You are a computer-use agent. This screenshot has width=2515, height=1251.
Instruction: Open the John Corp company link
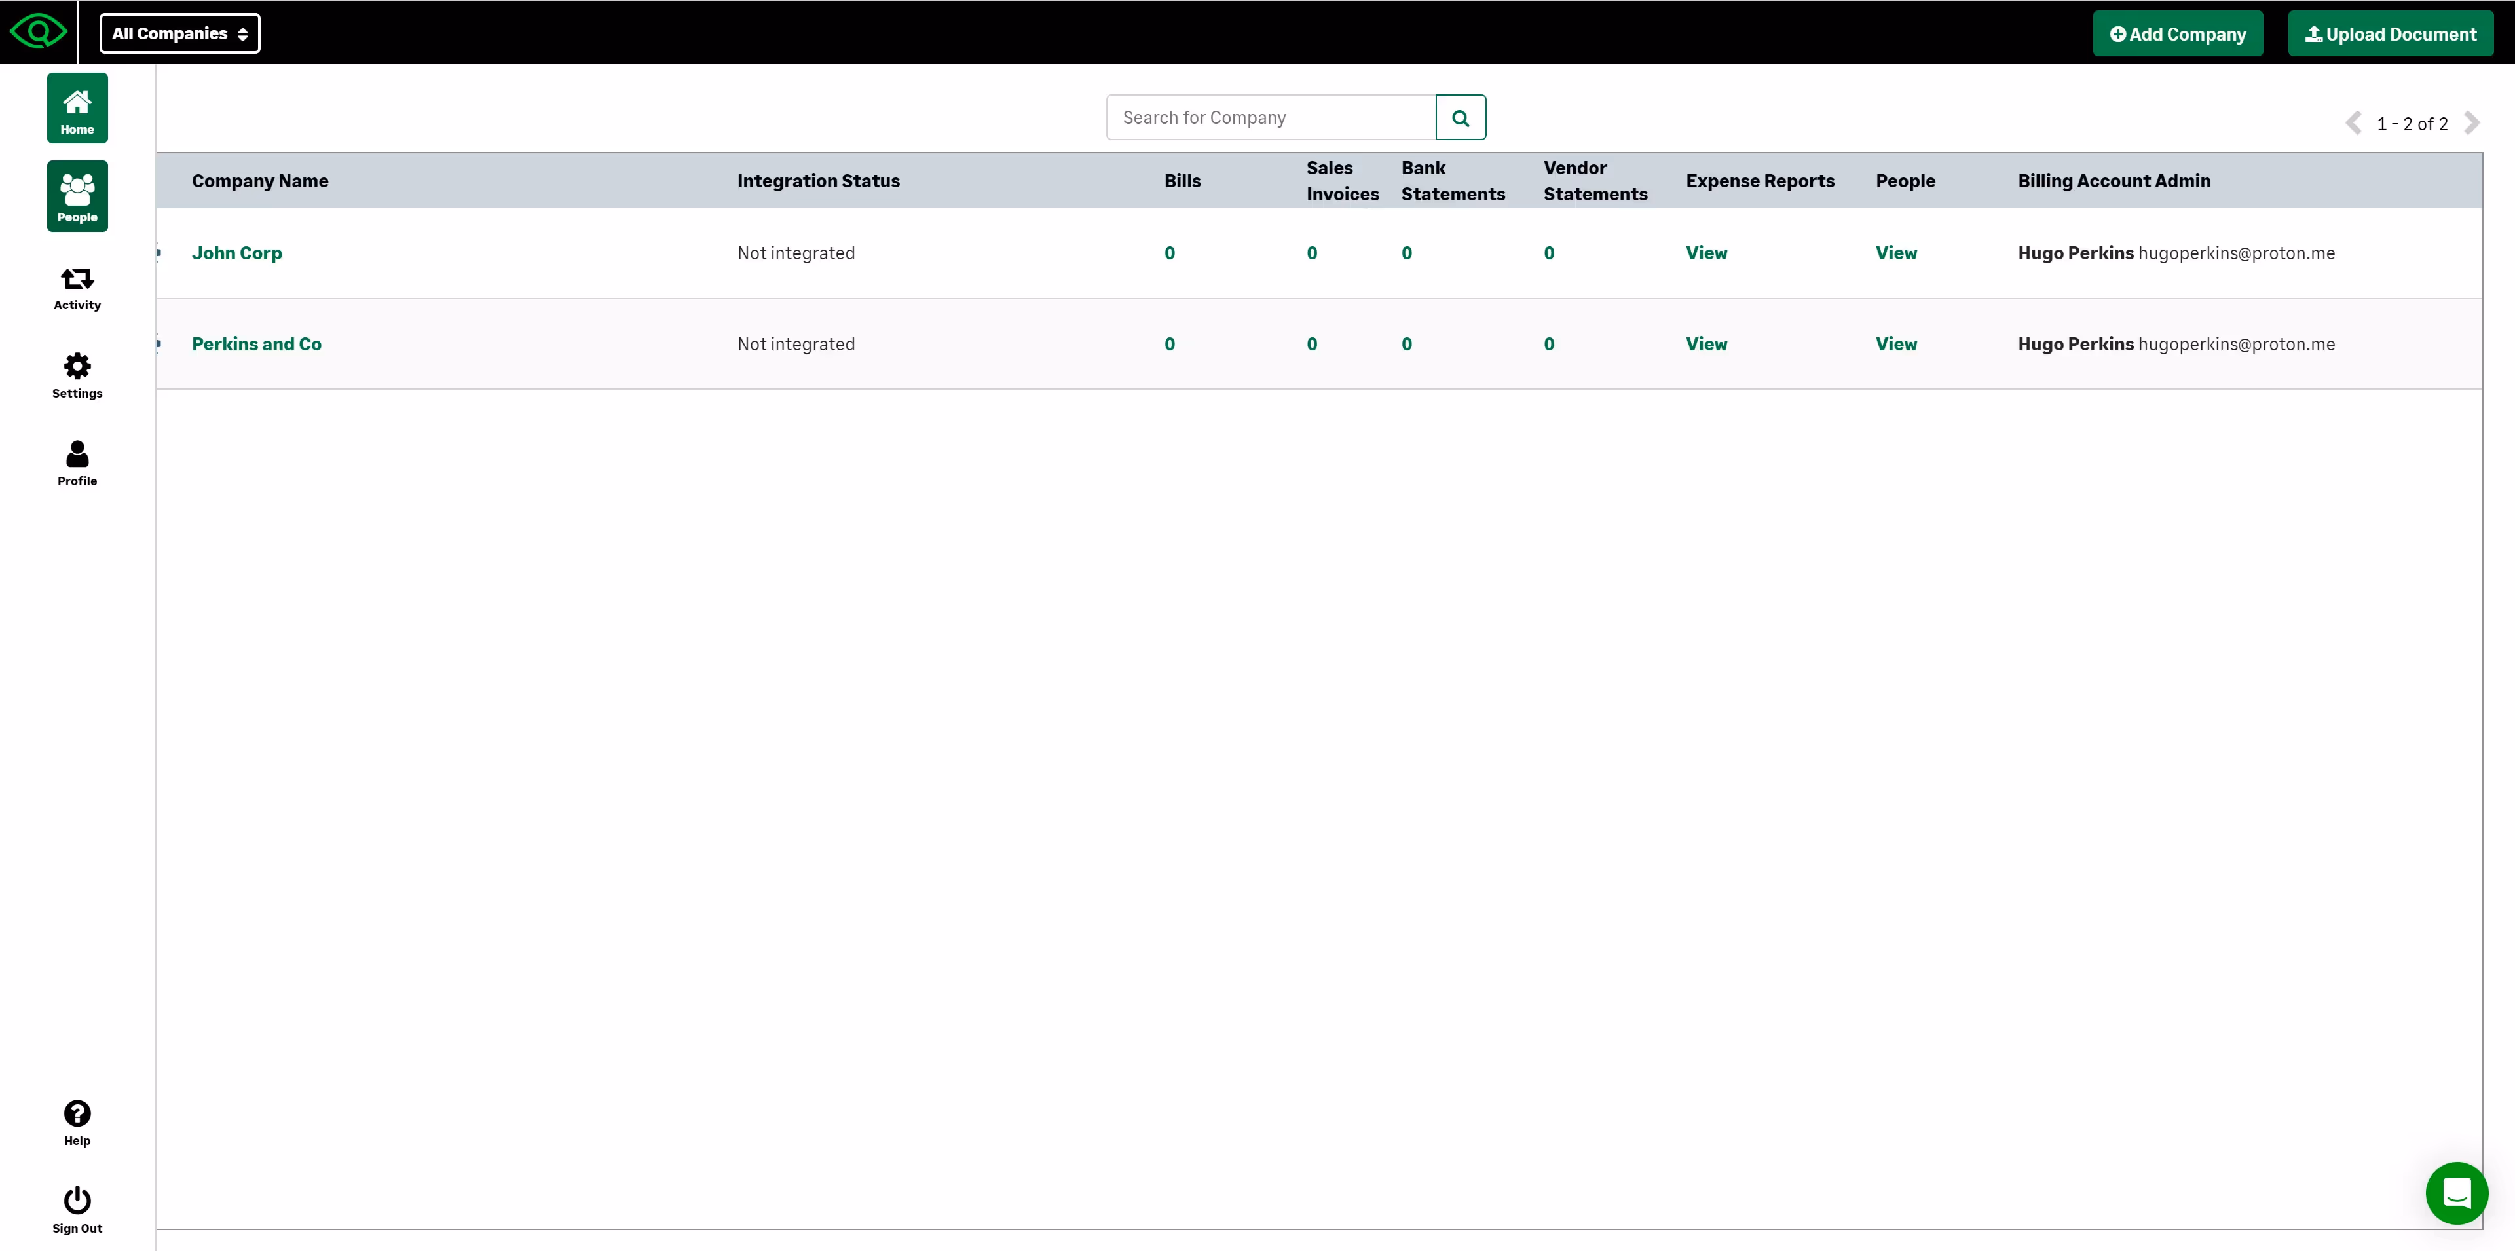coord(236,253)
